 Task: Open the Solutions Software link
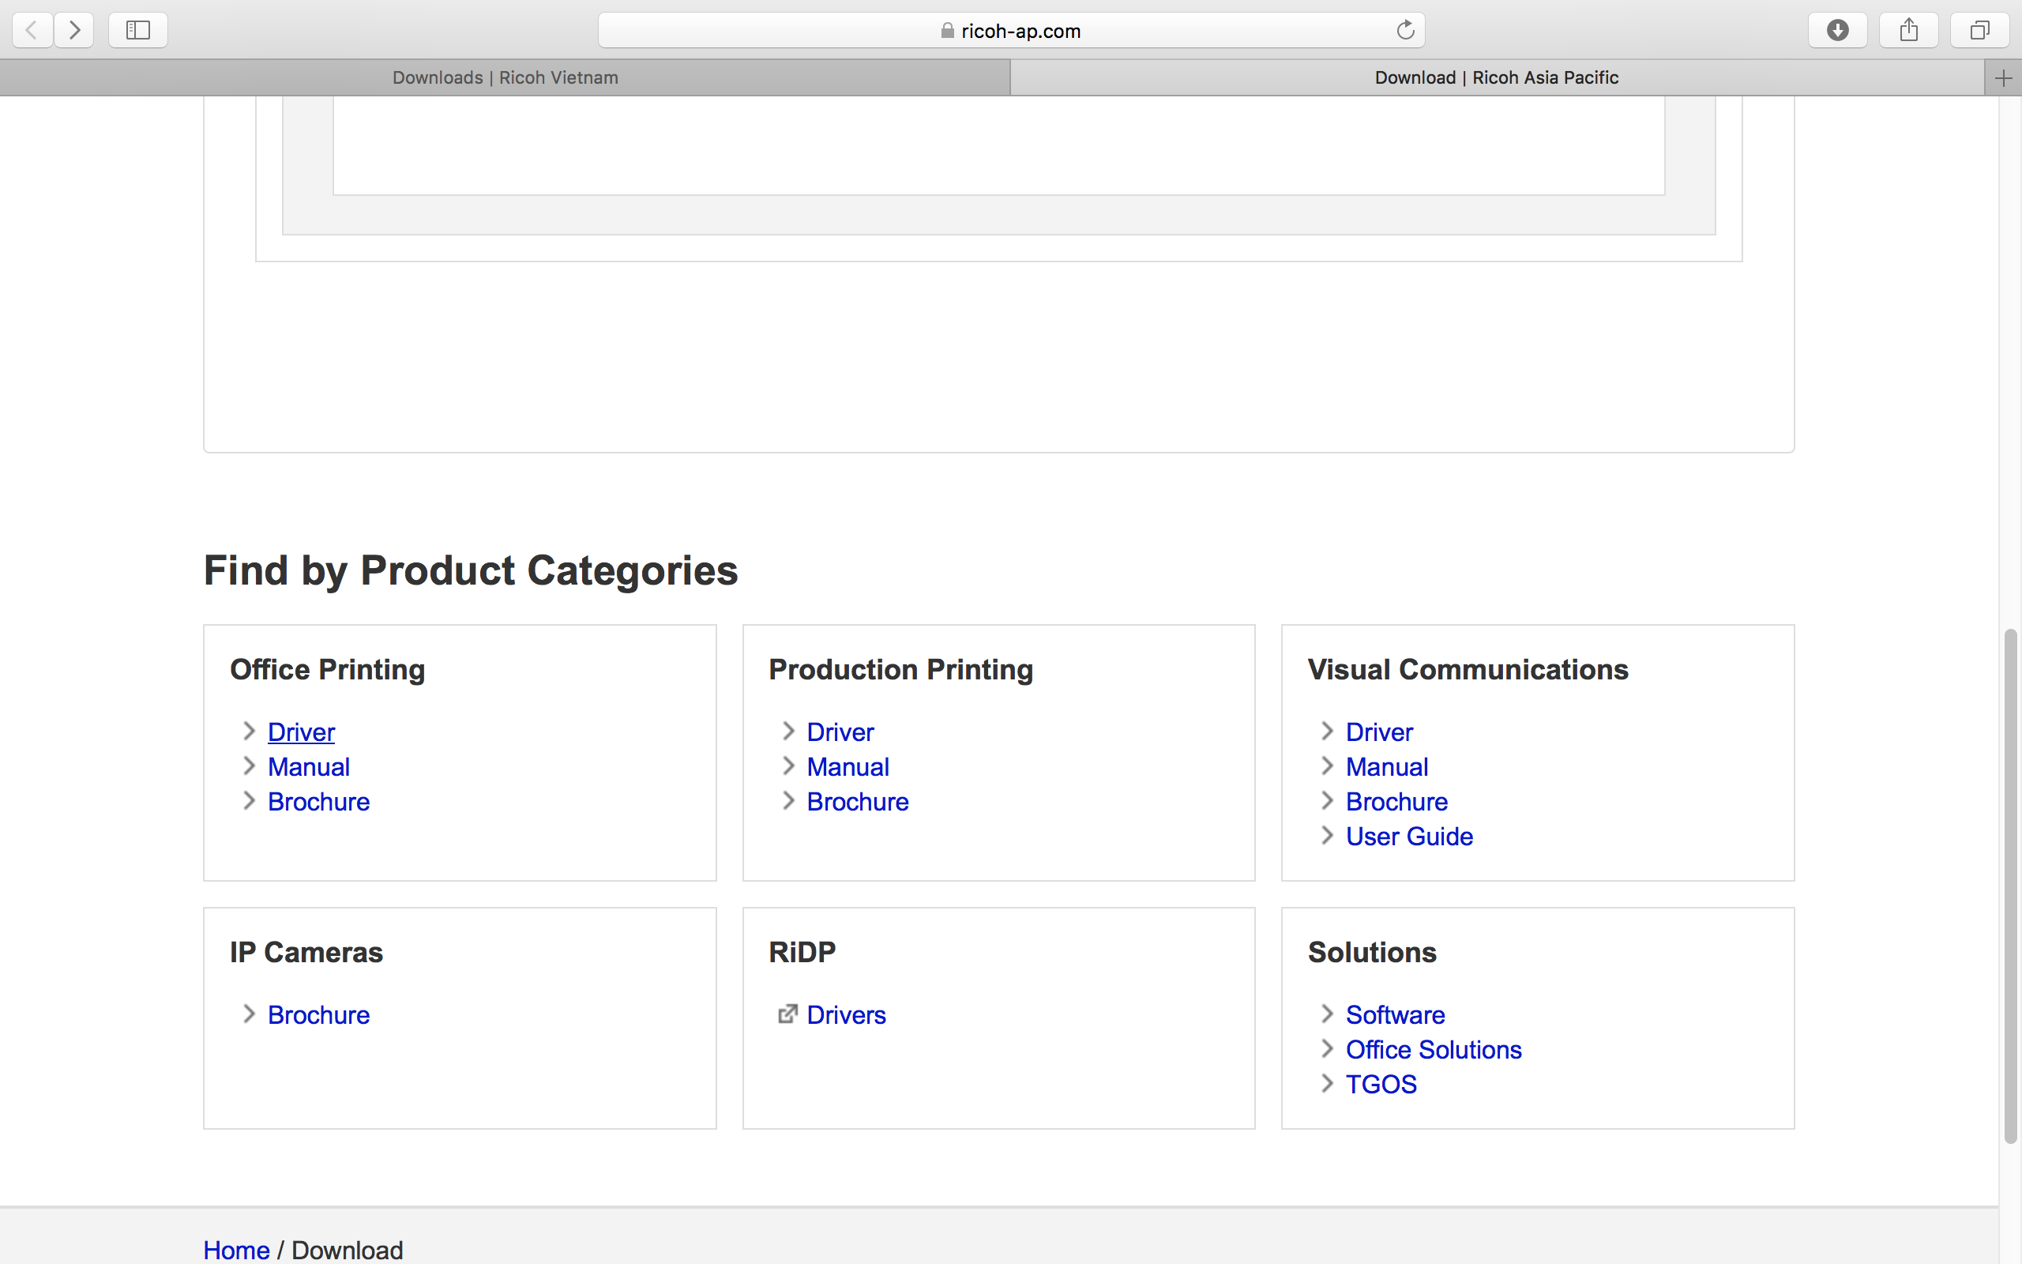(1395, 1015)
